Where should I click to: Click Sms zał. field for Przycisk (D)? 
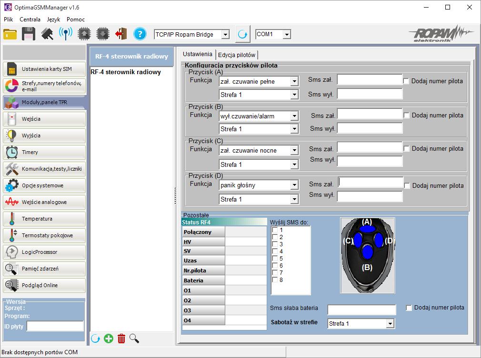[371, 182]
